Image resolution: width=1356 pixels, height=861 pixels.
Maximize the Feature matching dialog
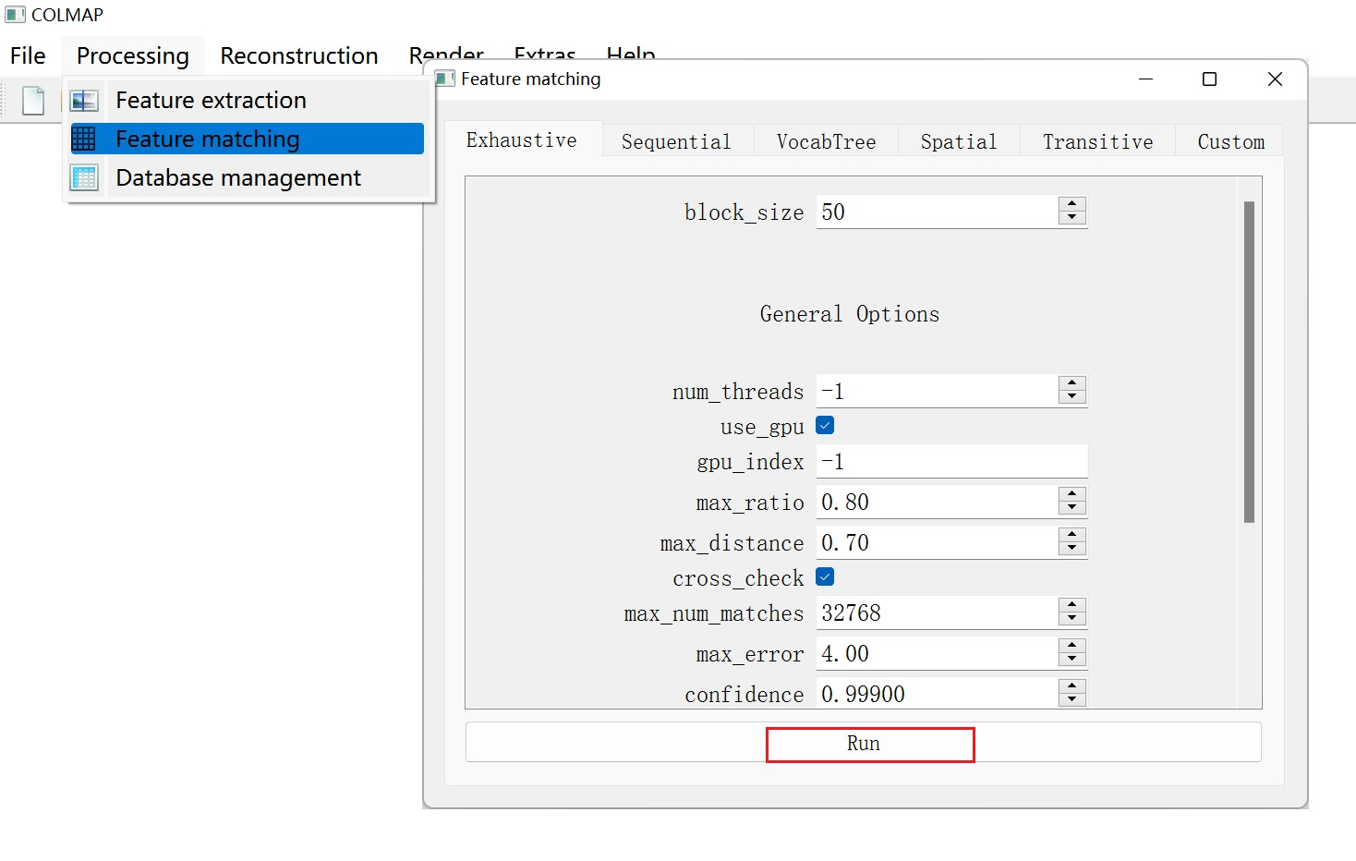click(x=1210, y=79)
